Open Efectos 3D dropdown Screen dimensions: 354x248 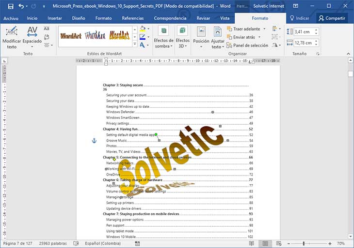(183, 38)
